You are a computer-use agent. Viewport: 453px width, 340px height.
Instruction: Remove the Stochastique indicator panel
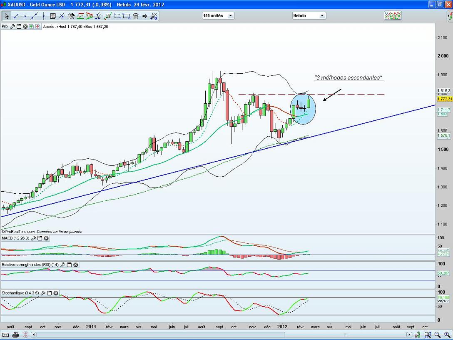click(x=56, y=293)
